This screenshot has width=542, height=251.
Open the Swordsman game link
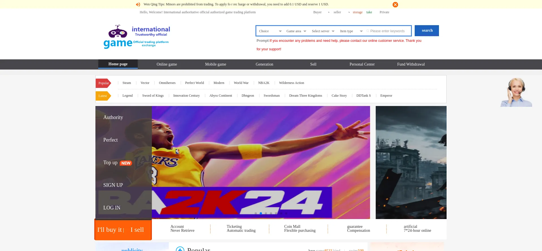click(272, 96)
